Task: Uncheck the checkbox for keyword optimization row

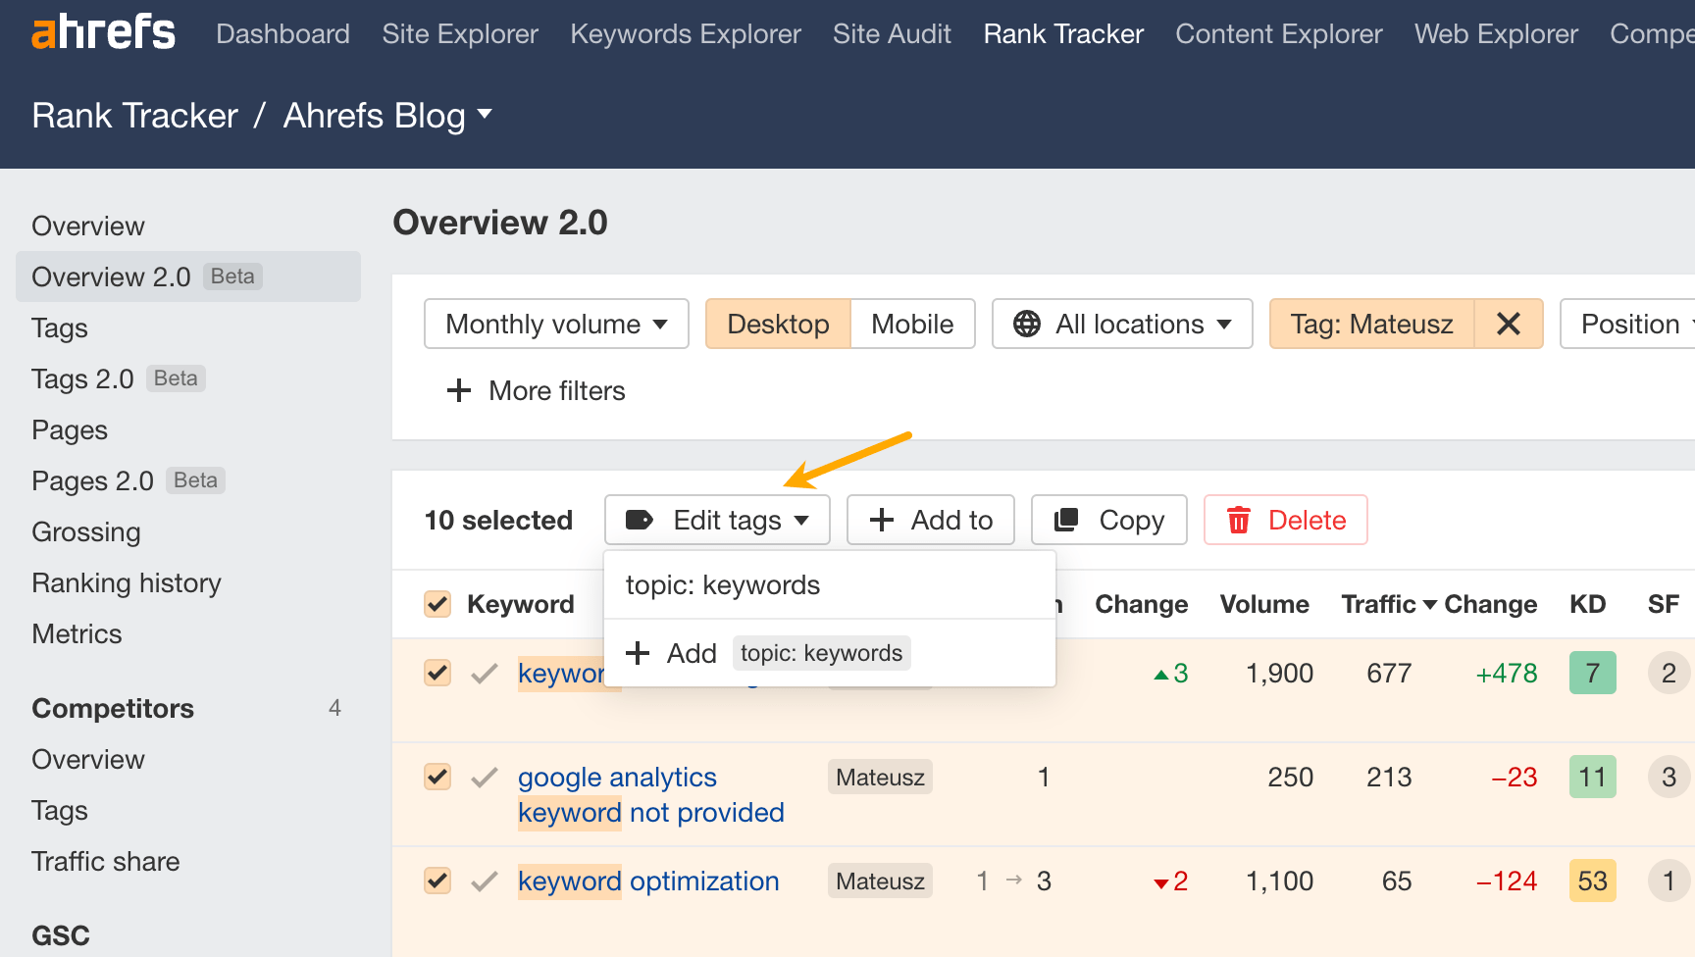Action: [x=437, y=881]
